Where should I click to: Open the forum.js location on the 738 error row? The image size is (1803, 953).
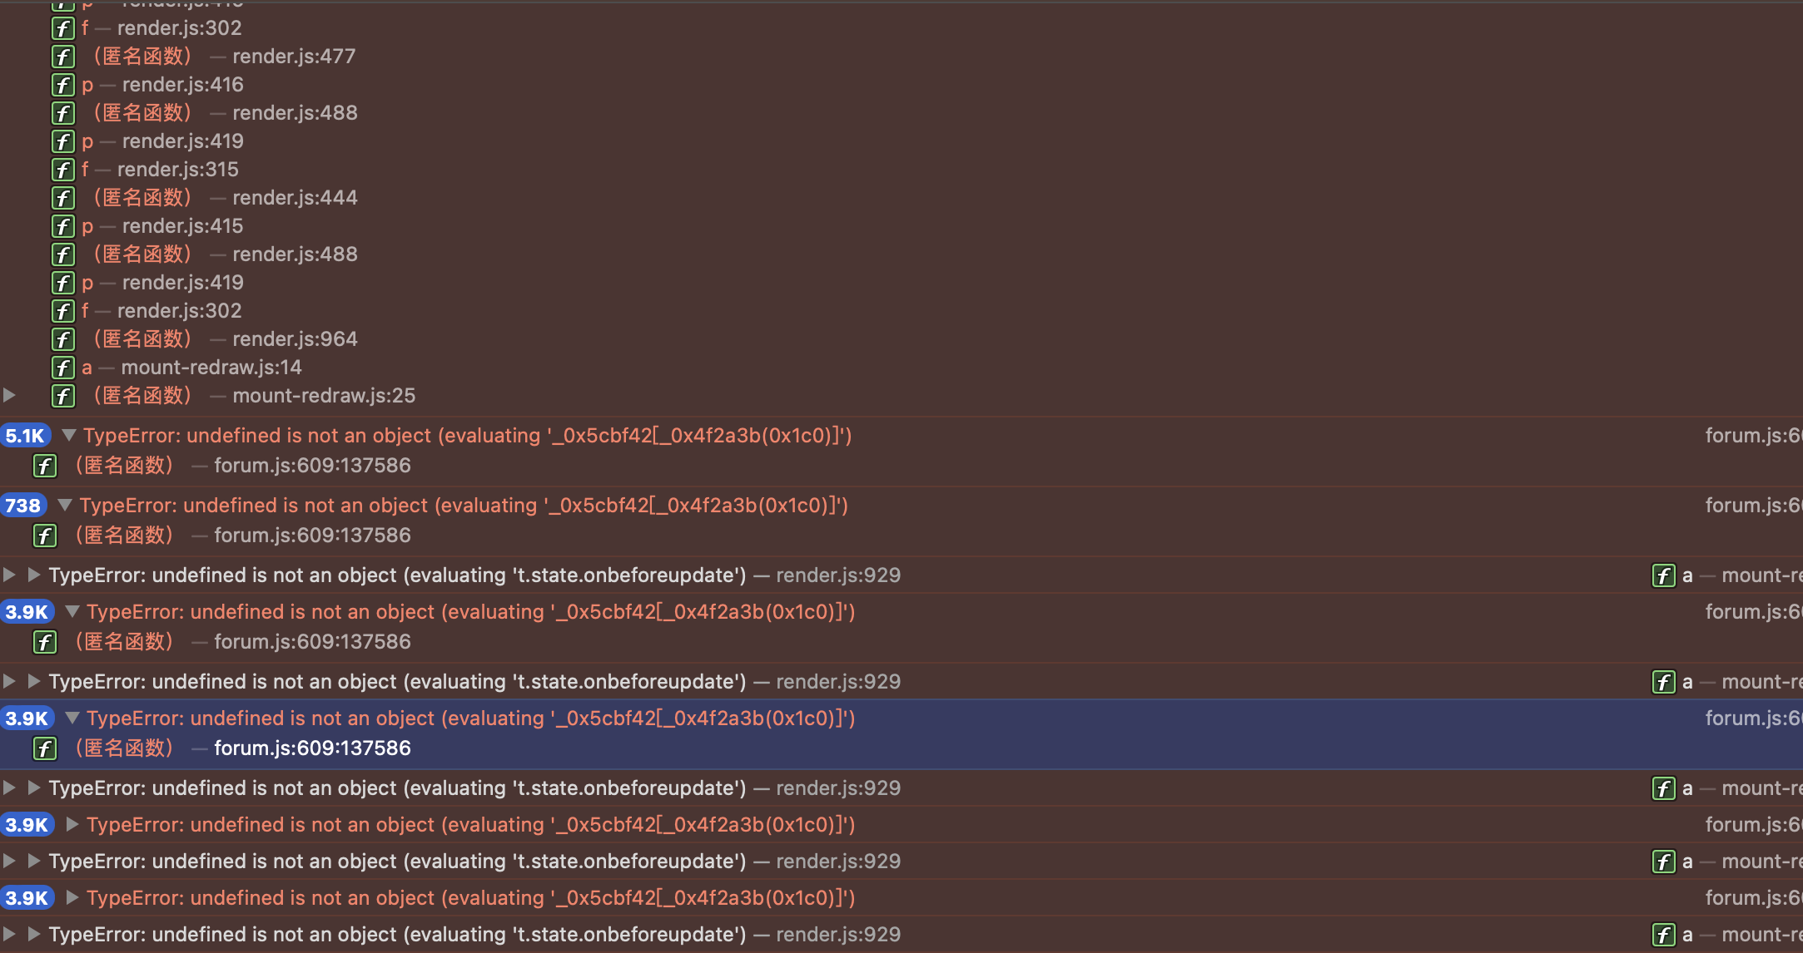tap(1752, 506)
